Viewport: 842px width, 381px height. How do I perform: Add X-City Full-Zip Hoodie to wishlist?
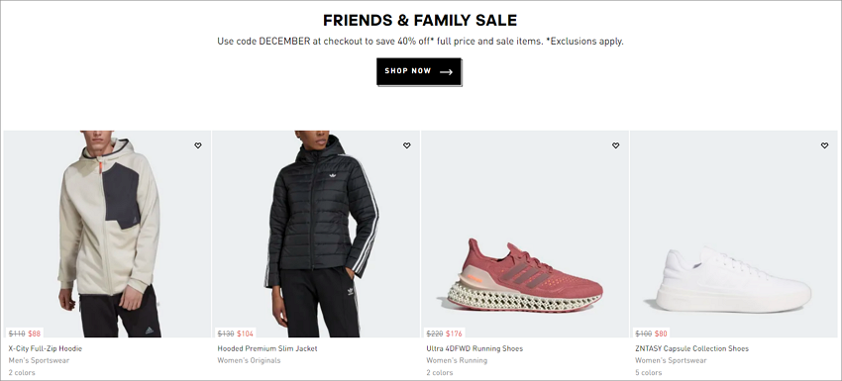(197, 145)
